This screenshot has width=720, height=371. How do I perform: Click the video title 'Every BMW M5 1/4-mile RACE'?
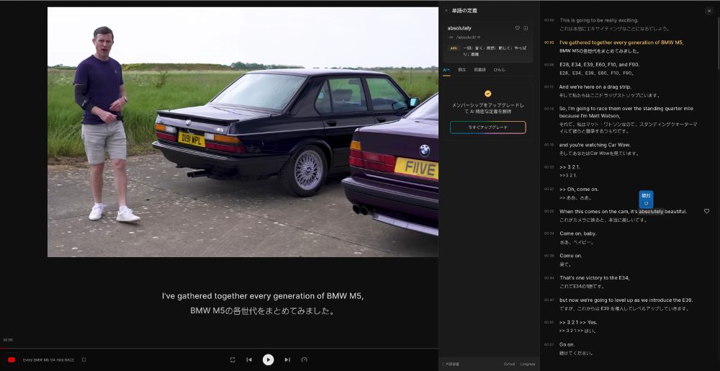tap(48, 360)
